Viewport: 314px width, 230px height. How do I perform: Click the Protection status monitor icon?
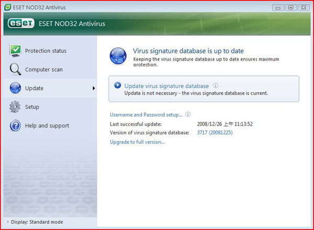[x=15, y=50]
